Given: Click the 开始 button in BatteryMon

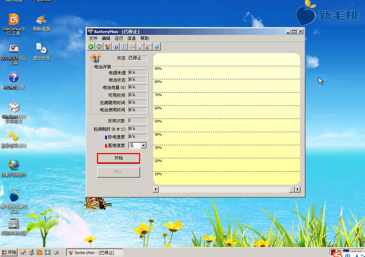Looking at the screenshot, I should [x=118, y=158].
